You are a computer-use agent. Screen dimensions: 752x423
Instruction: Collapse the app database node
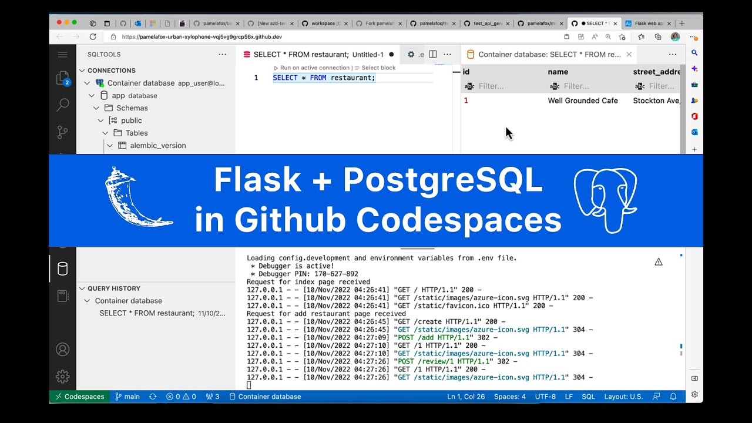(x=92, y=95)
